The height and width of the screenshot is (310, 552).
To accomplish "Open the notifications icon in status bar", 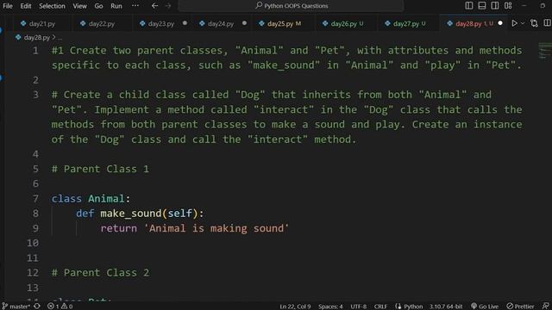I will point(545,307).
